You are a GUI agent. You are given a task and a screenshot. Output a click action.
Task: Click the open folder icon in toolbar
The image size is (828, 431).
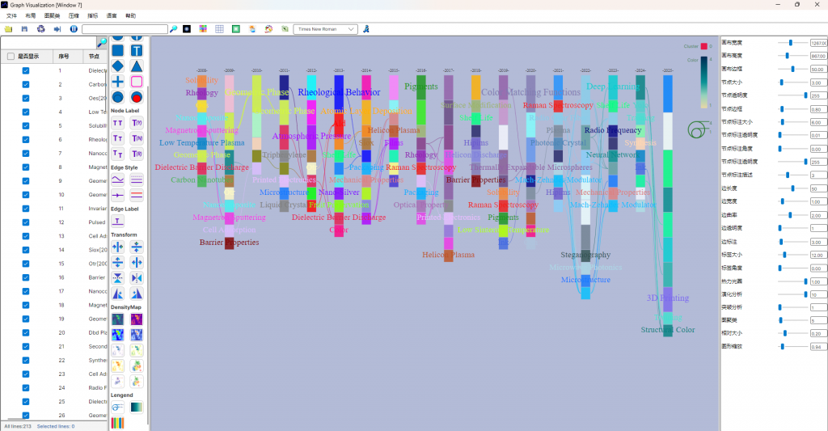click(8, 29)
